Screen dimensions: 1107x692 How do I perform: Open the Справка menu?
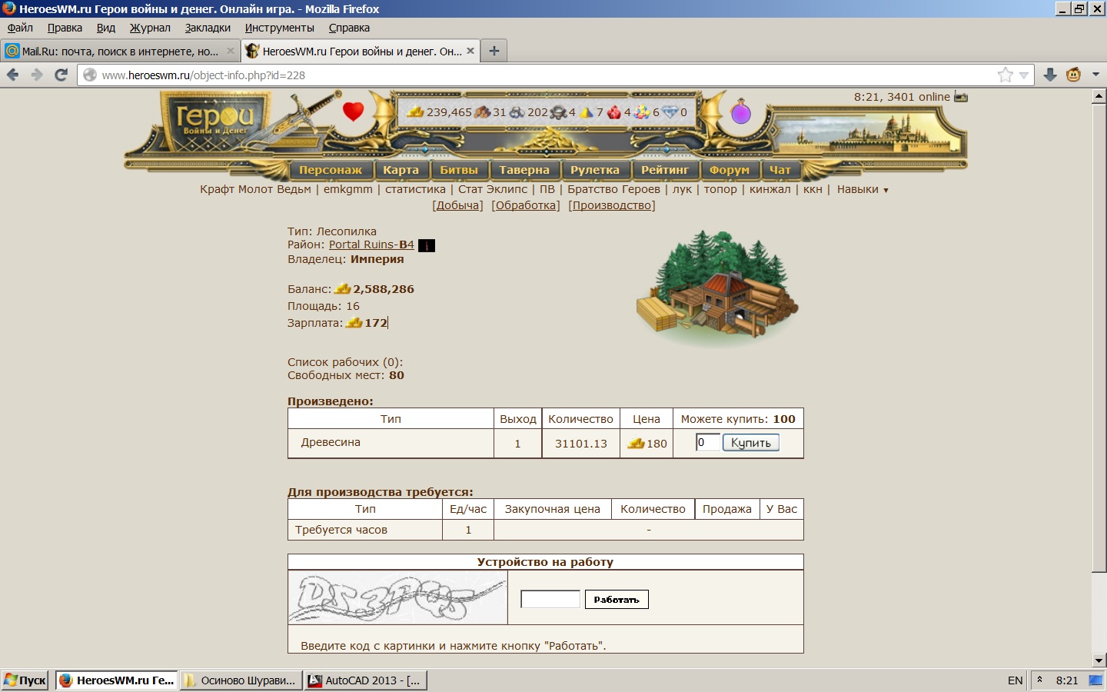click(349, 28)
